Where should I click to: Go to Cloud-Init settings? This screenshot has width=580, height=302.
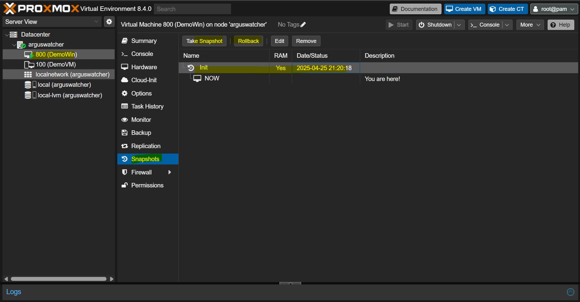click(148, 80)
